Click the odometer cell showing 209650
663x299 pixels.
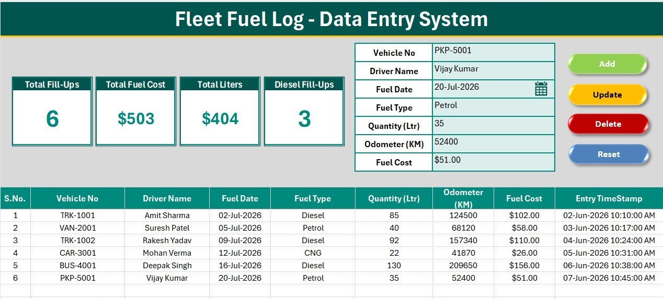click(x=463, y=265)
